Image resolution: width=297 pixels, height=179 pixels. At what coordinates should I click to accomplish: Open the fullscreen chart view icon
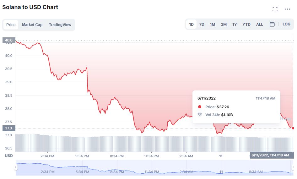pos(275,9)
